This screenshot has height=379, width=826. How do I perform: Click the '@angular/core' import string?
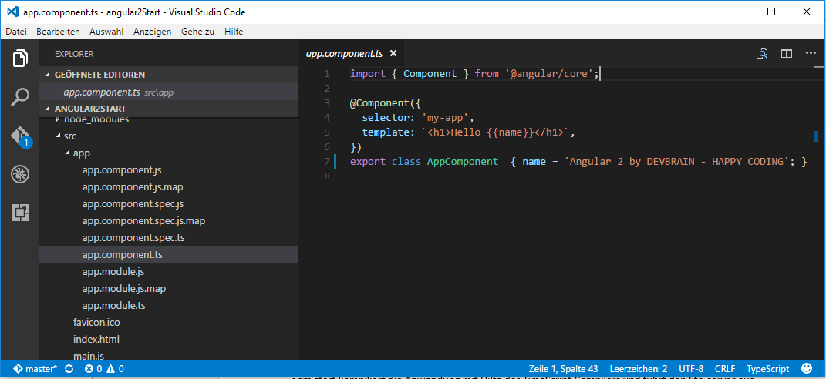[548, 74]
